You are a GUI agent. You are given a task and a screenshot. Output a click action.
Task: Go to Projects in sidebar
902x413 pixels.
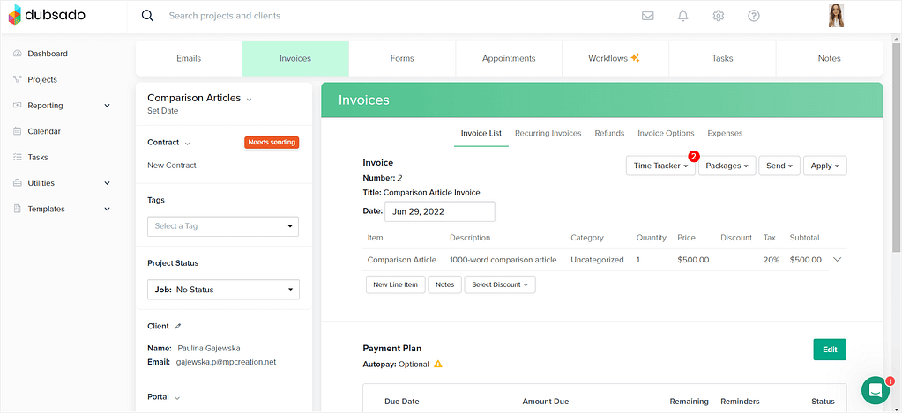click(x=42, y=79)
